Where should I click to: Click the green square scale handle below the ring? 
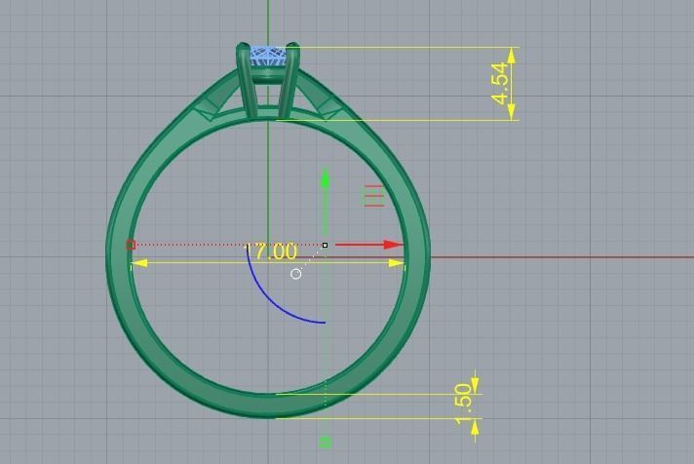[326, 443]
